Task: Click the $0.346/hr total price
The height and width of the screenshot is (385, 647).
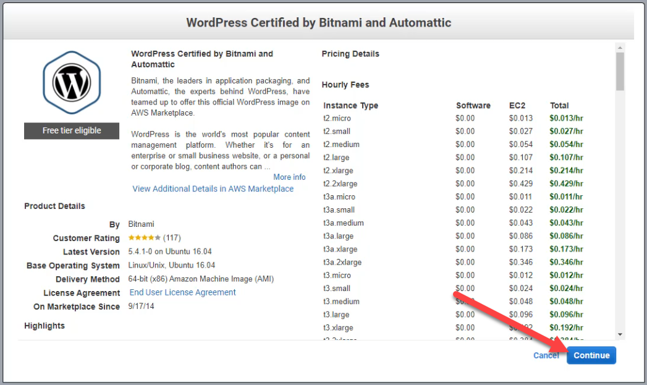Action: [x=566, y=262]
